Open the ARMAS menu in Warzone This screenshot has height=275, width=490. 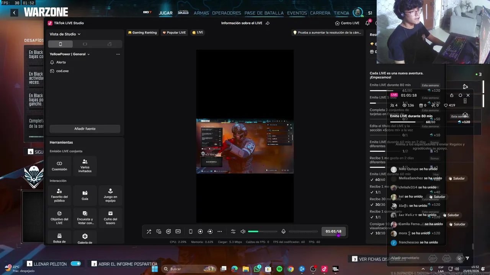click(x=201, y=13)
